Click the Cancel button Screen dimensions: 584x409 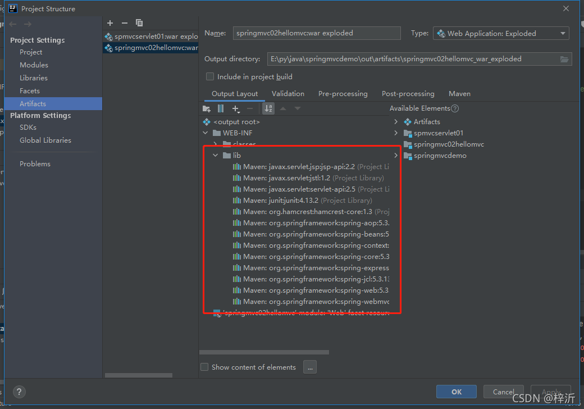(x=504, y=392)
